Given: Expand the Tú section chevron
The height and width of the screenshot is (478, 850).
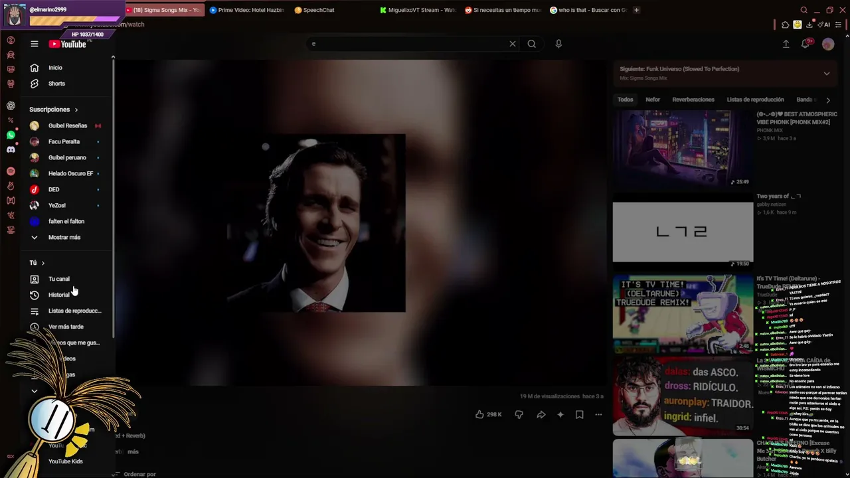Looking at the screenshot, I should coord(43,263).
